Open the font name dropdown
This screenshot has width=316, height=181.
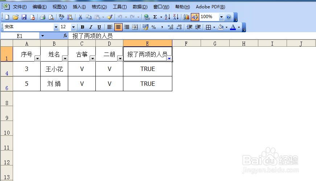coord(56,27)
